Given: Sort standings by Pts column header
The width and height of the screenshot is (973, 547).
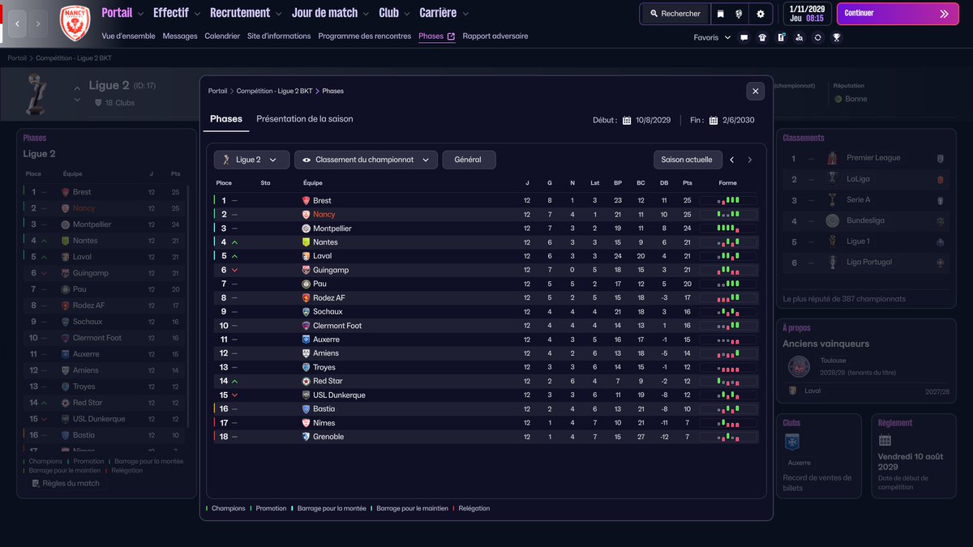Looking at the screenshot, I should coord(688,183).
